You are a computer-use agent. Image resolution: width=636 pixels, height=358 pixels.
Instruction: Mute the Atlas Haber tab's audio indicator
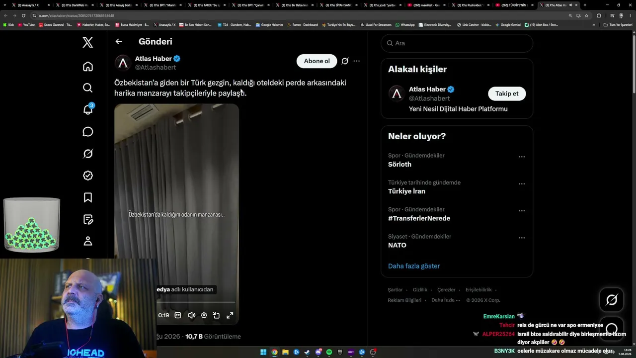pos(570,5)
